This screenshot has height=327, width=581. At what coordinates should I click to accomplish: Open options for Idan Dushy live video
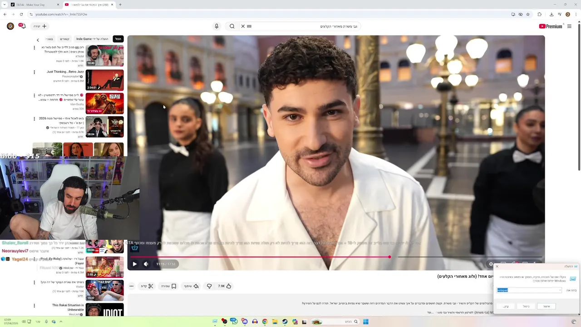[34, 95]
